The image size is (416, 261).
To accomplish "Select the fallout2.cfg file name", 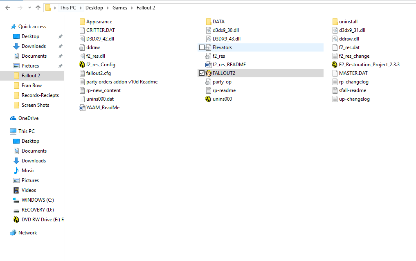I will 99,73.
